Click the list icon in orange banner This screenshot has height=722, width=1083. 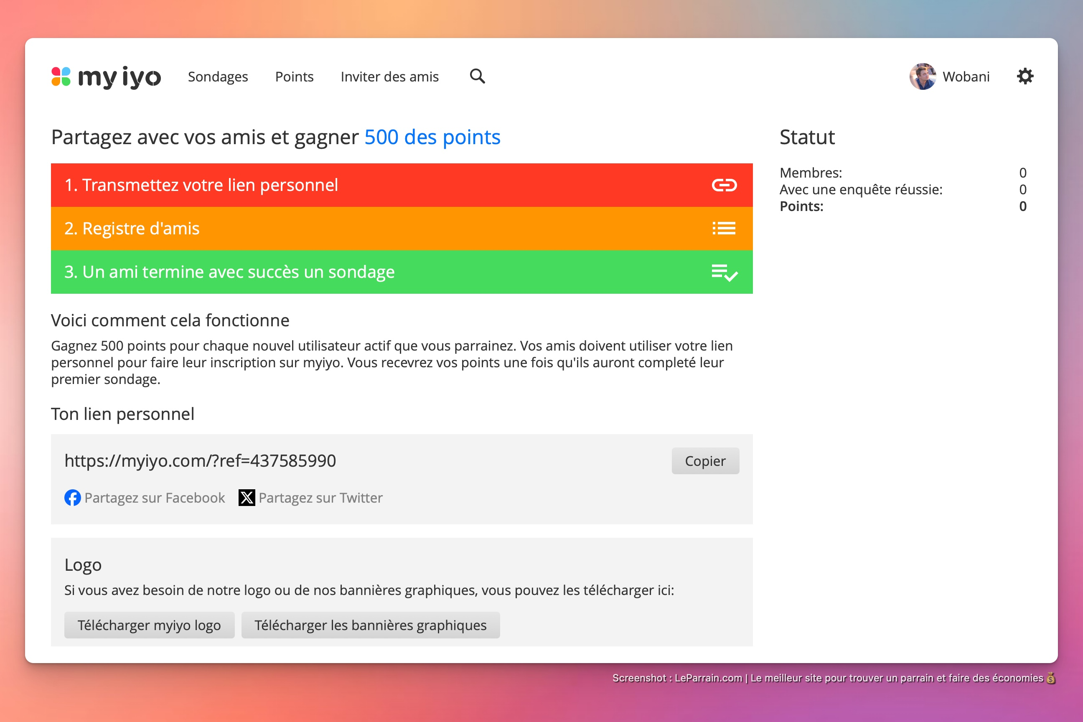(x=724, y=229)
